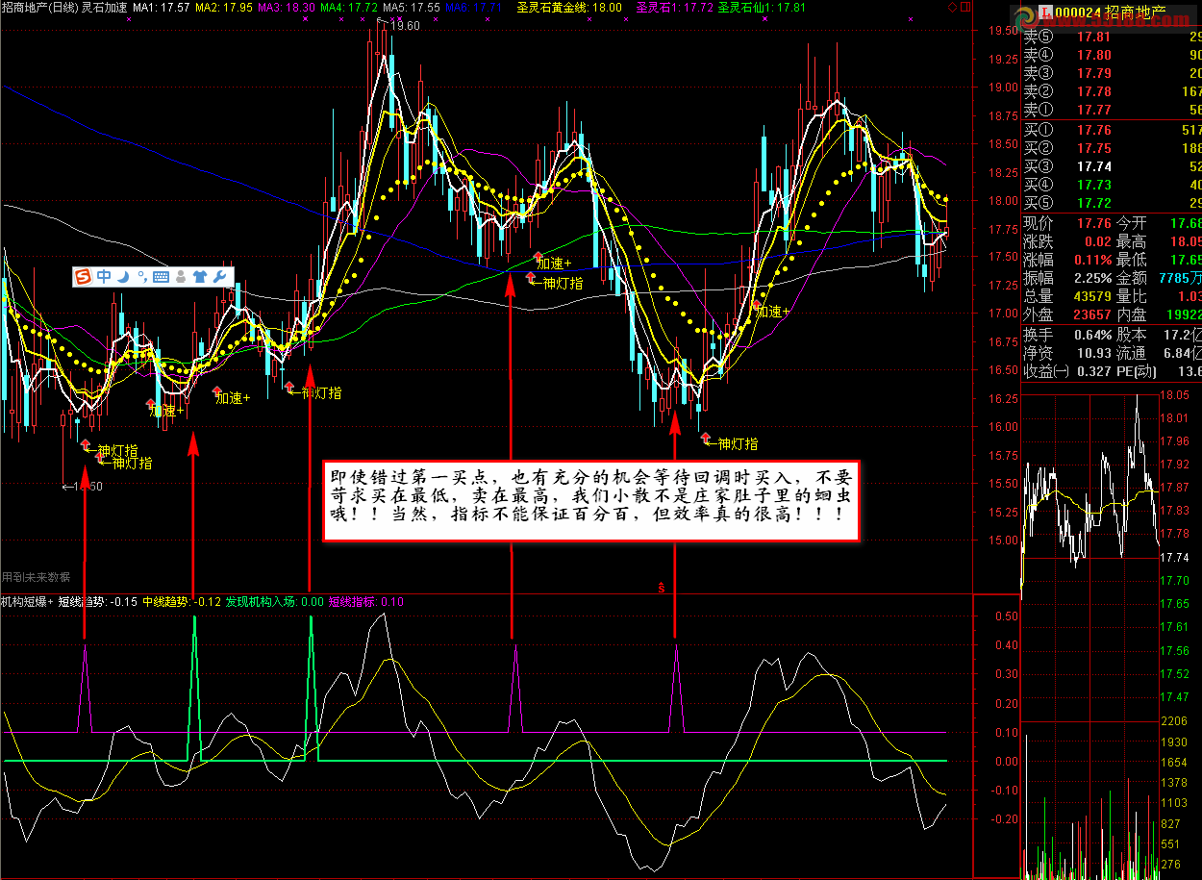Screen dimensions: 1202x880
Task: Toggle the 中 Chinese input mode icon
Action: [x=104, y=277]
